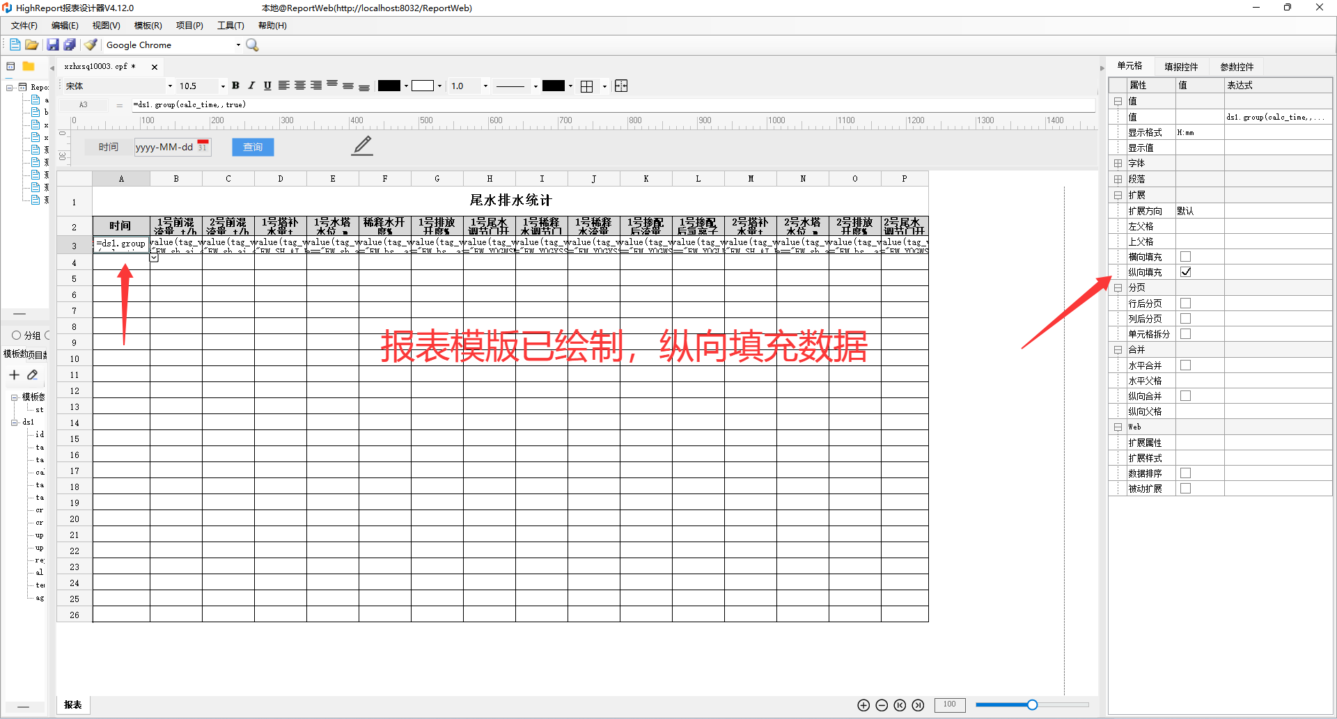Image resolution: width=1337 pixels, height=719 pixels.
Task: Click the zoom percentage 100 field
Action: point(950,705)
